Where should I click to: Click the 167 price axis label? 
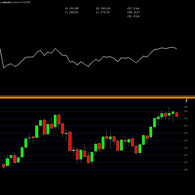point(186,126)
